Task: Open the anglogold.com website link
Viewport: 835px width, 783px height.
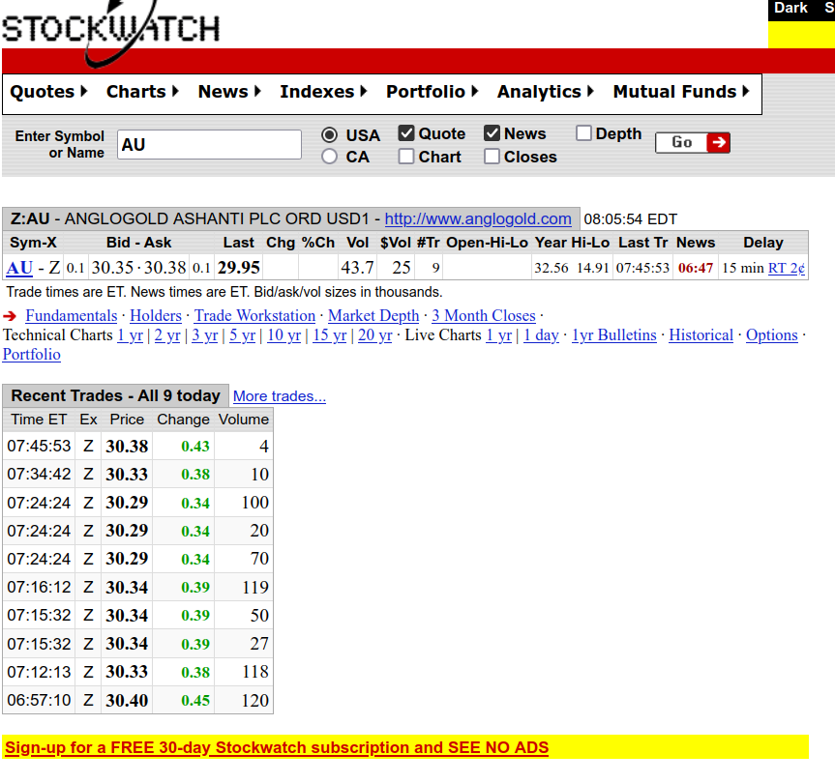Action: [x=478, y=218]
